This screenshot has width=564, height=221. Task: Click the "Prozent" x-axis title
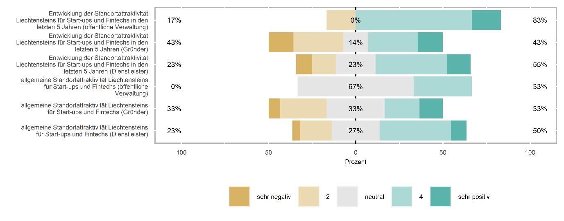pyautogui.click(x=356, y=162)
